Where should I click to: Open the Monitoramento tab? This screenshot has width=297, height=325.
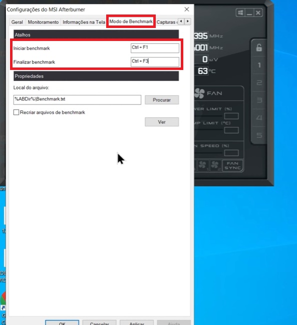pos(43,22)
